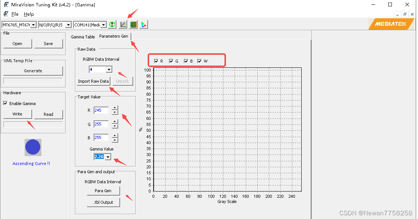Expand the Gamma Value 2.20 dropdown
This screenshot has width=418, height=219.
[x=108, y=157]
